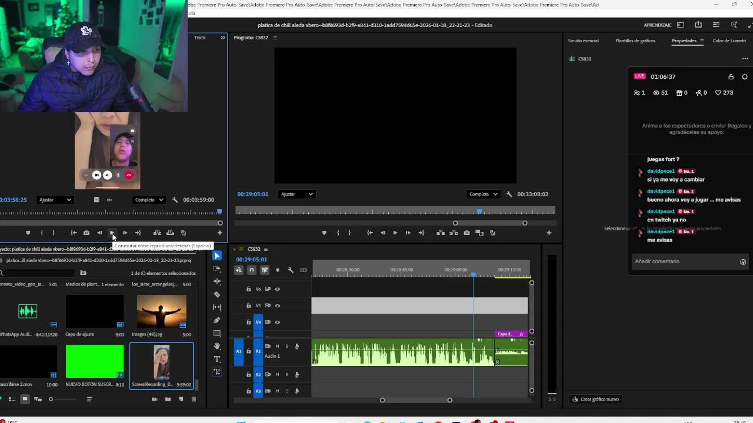Open the Texto tab
Image resolution: width=753 pixels, height=423 pixels.
coord(200,38)
